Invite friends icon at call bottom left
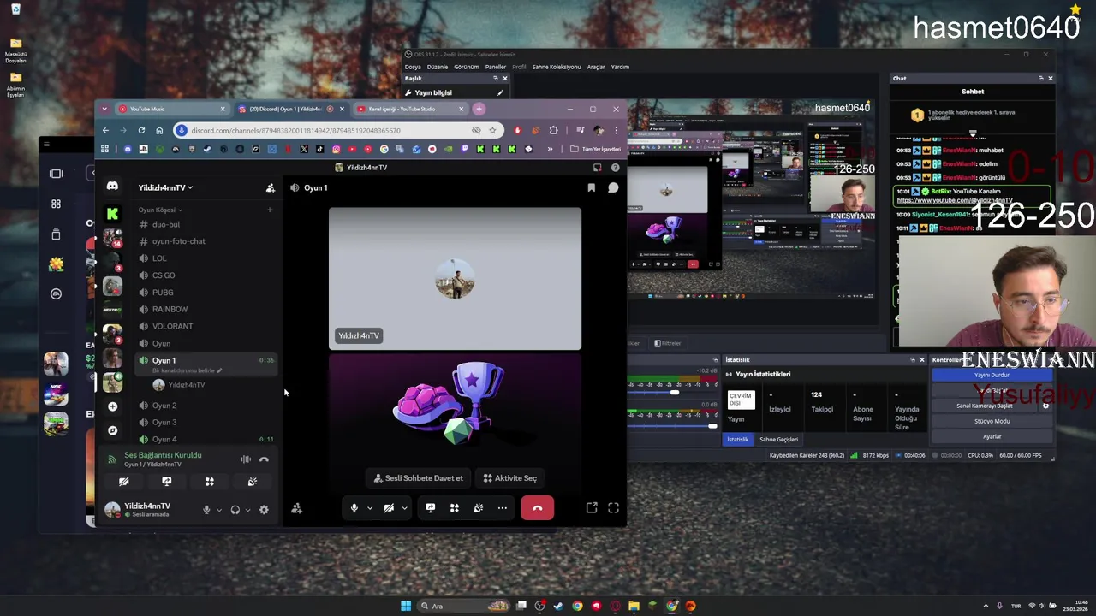 point(296,508)
